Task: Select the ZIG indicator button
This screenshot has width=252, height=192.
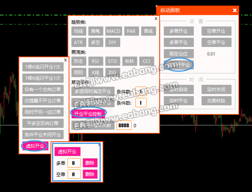Action: coord(112,72)
